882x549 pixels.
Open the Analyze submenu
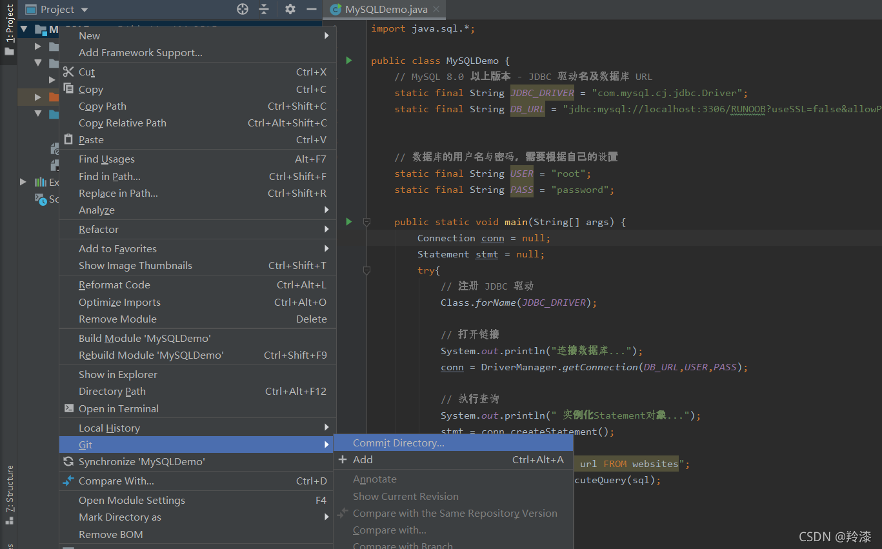click(x=197, y=210)
